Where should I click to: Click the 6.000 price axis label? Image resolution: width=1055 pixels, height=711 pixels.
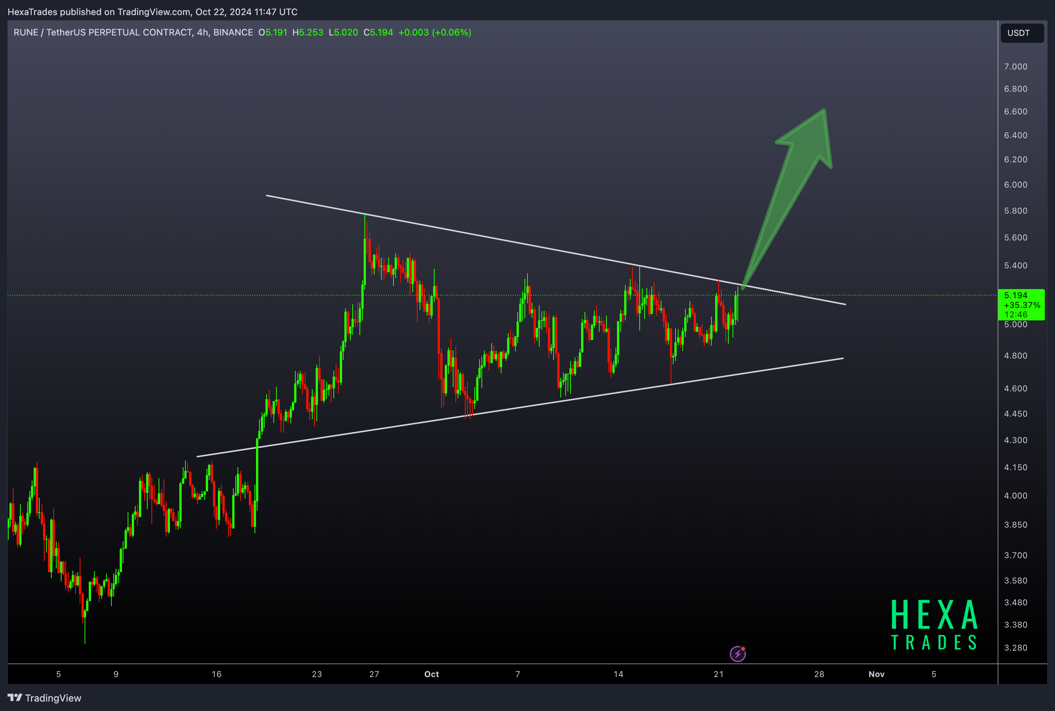click(1015, 185)
